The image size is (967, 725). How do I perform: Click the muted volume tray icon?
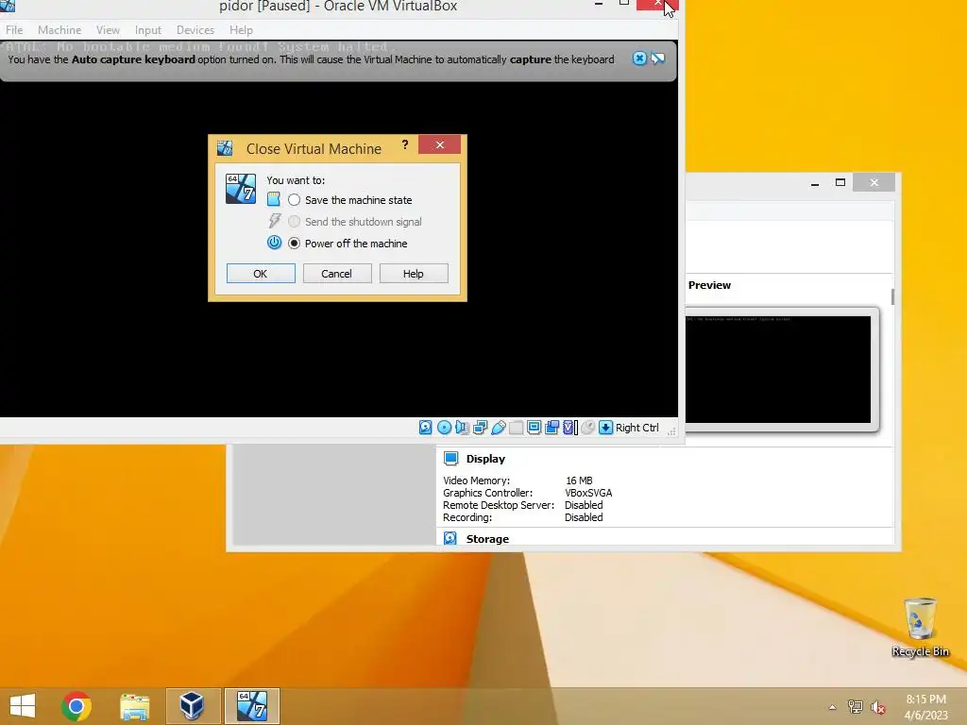[878, 707]
